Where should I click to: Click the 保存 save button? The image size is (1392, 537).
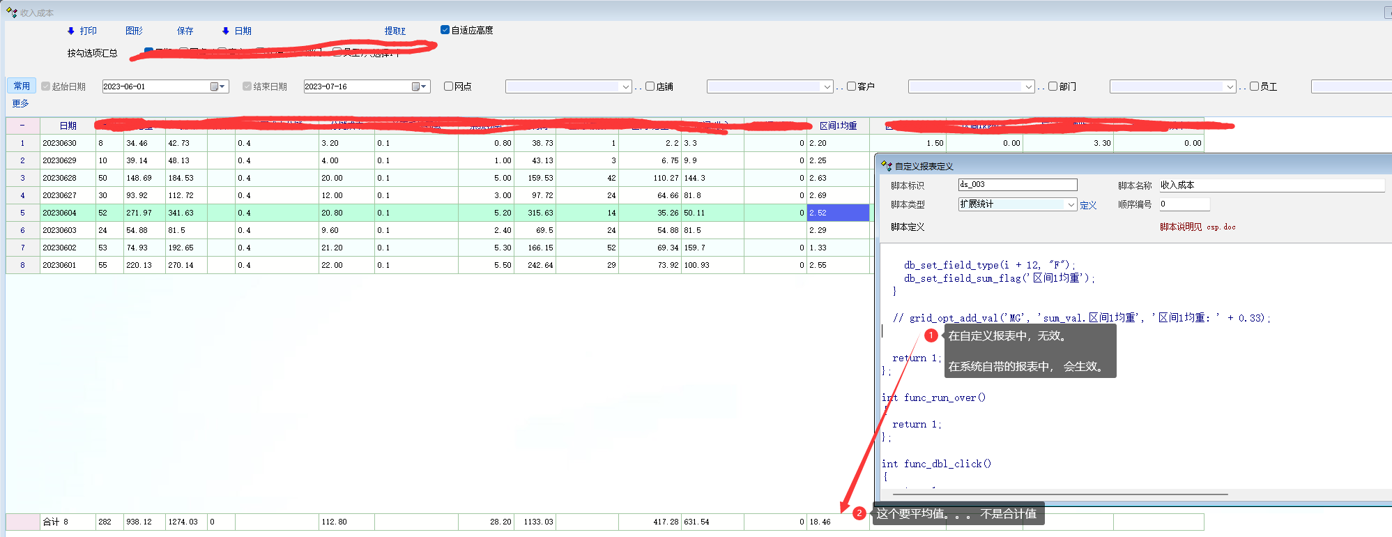click(185, 31)
